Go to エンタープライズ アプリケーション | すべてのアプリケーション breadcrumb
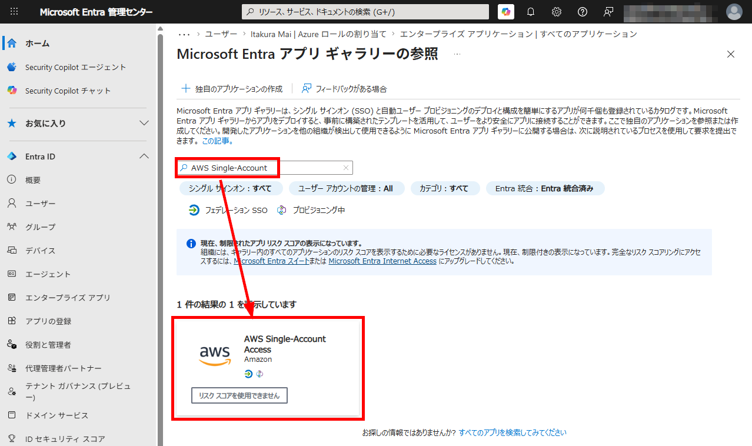 click(518, 34)
